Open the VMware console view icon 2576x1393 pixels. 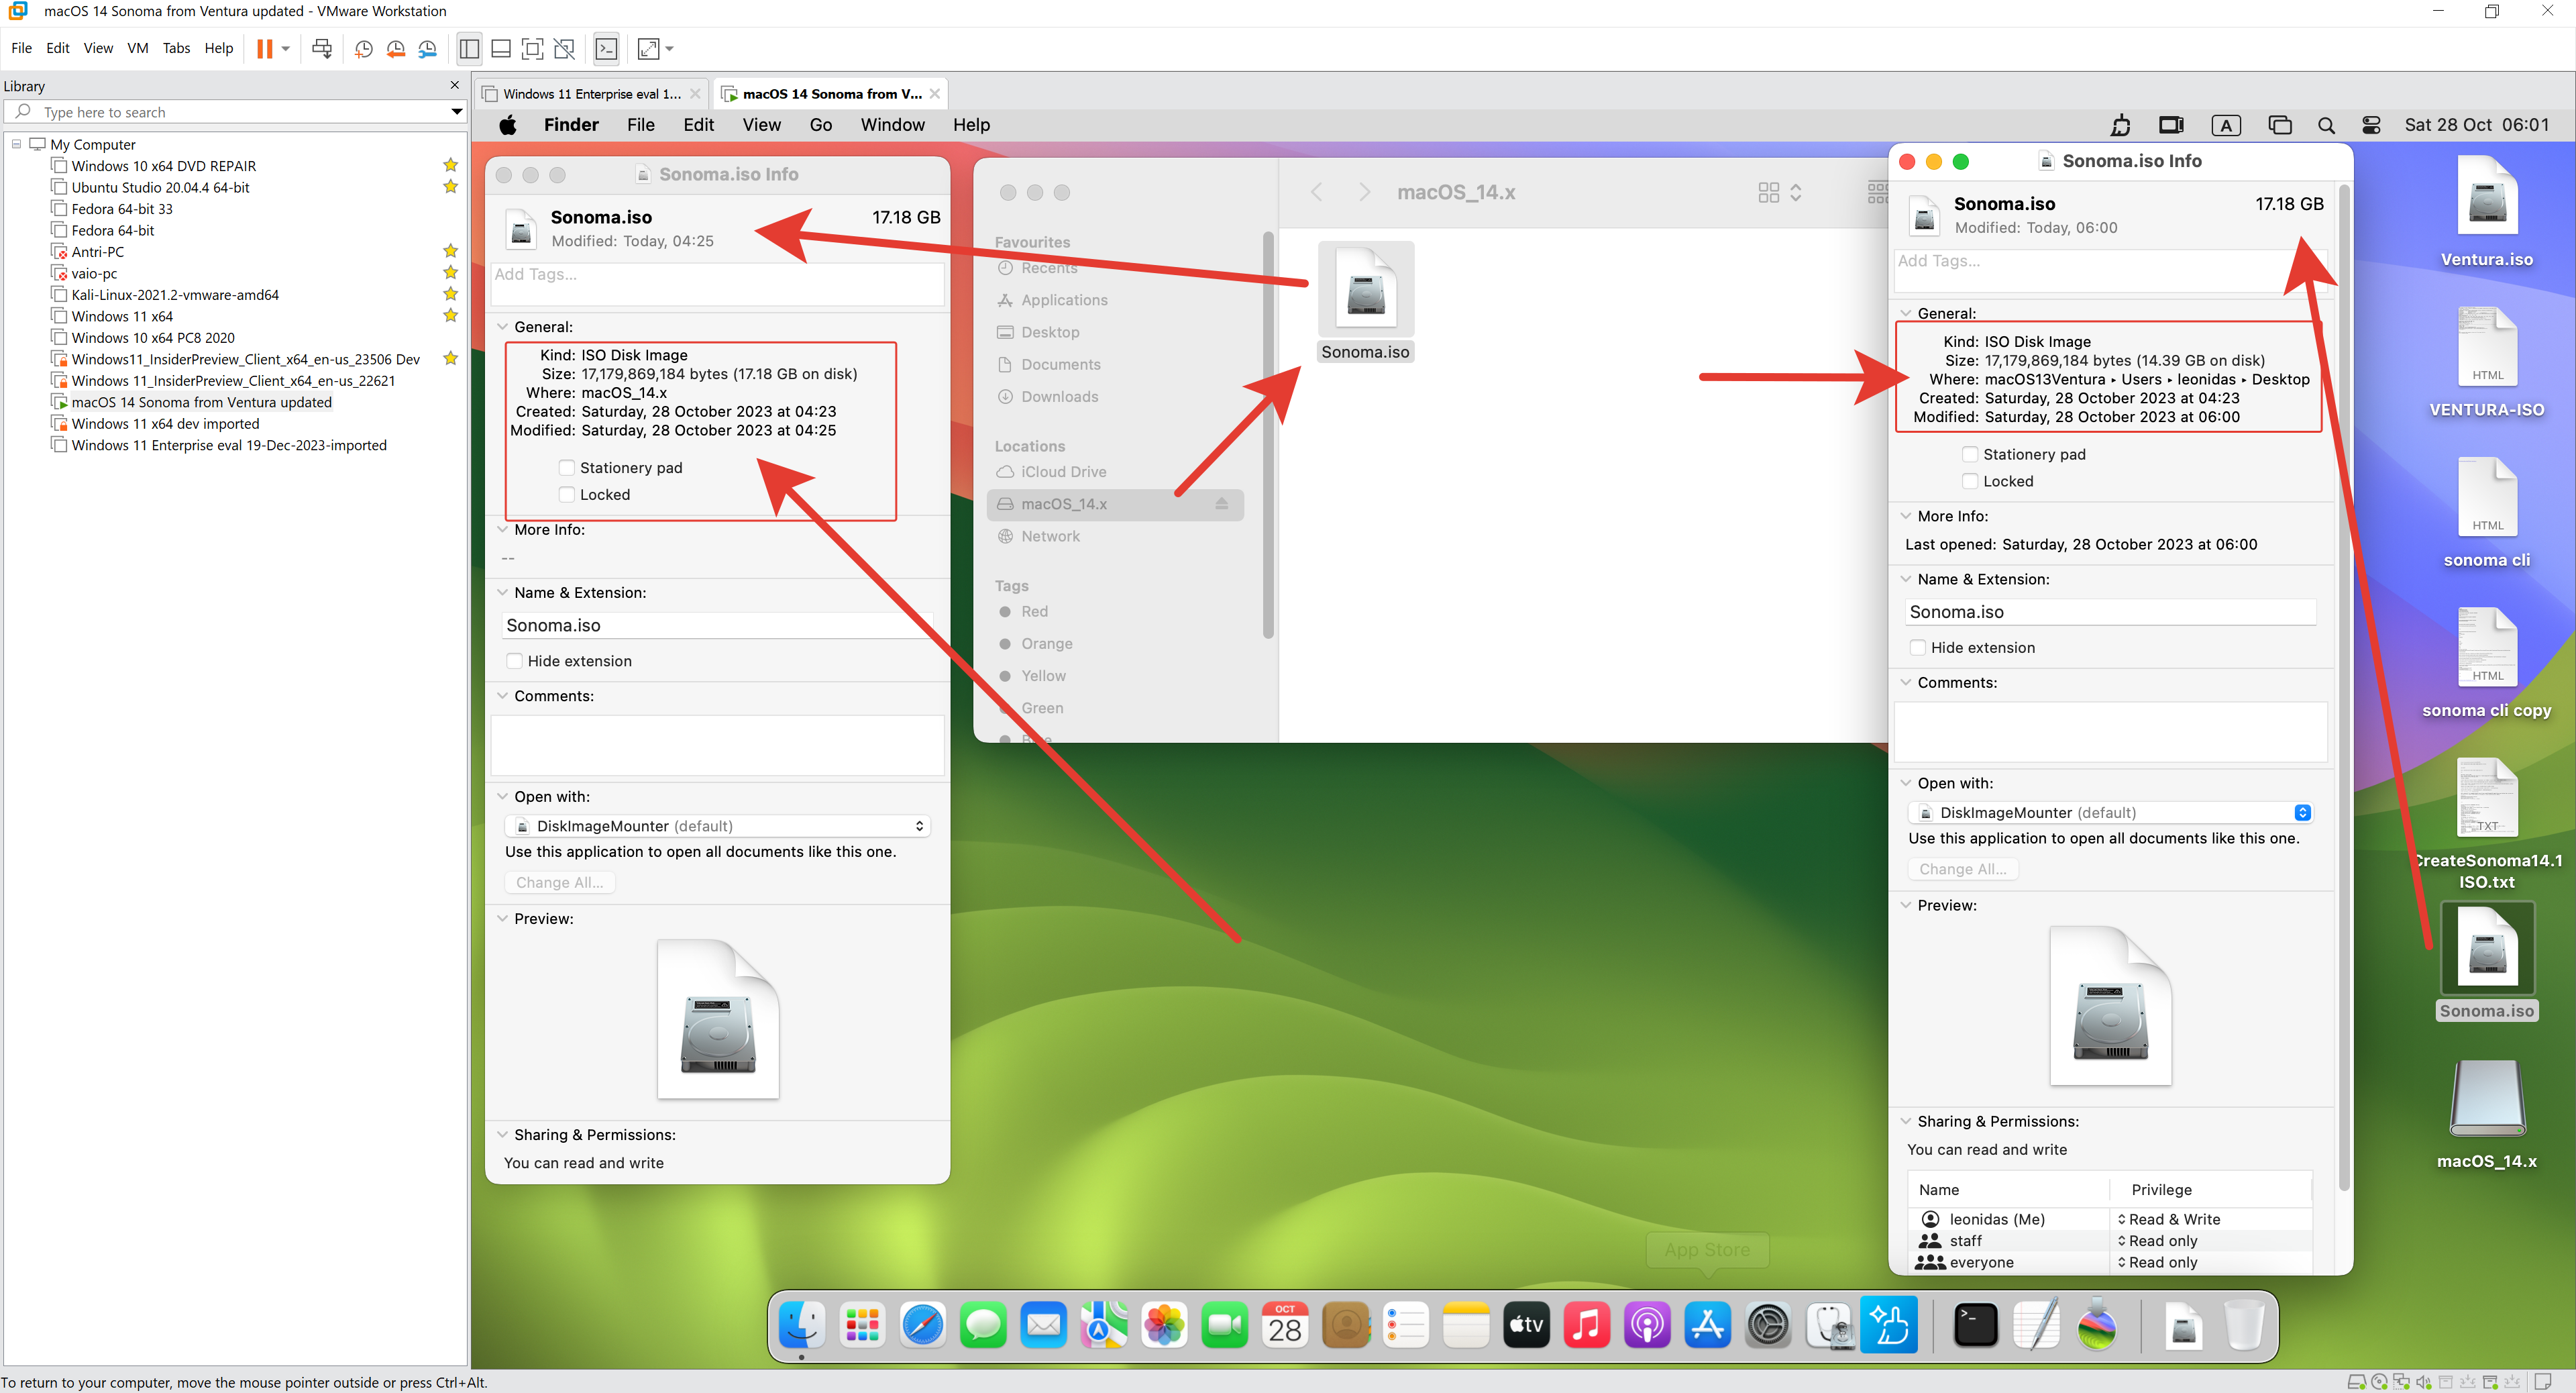606,49
